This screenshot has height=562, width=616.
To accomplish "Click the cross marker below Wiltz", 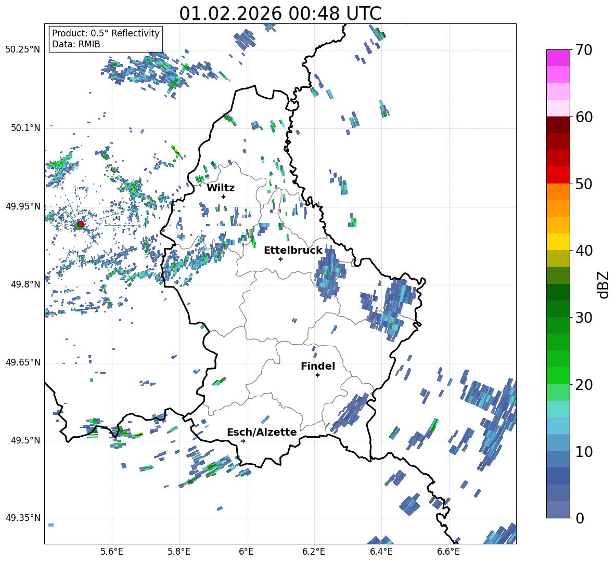I will coord(224,197).
